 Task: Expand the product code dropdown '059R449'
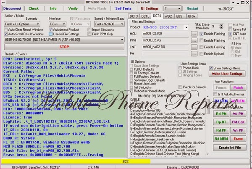[64, 40]
